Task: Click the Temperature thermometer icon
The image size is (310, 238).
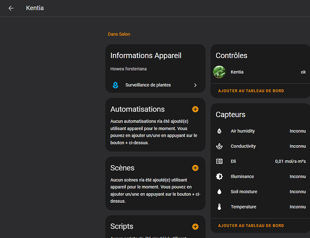Action: coord(219,207)
